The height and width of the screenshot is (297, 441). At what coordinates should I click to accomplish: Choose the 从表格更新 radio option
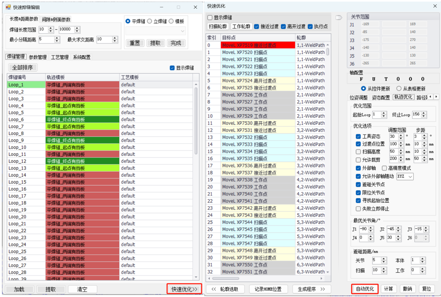coord(399,88)
